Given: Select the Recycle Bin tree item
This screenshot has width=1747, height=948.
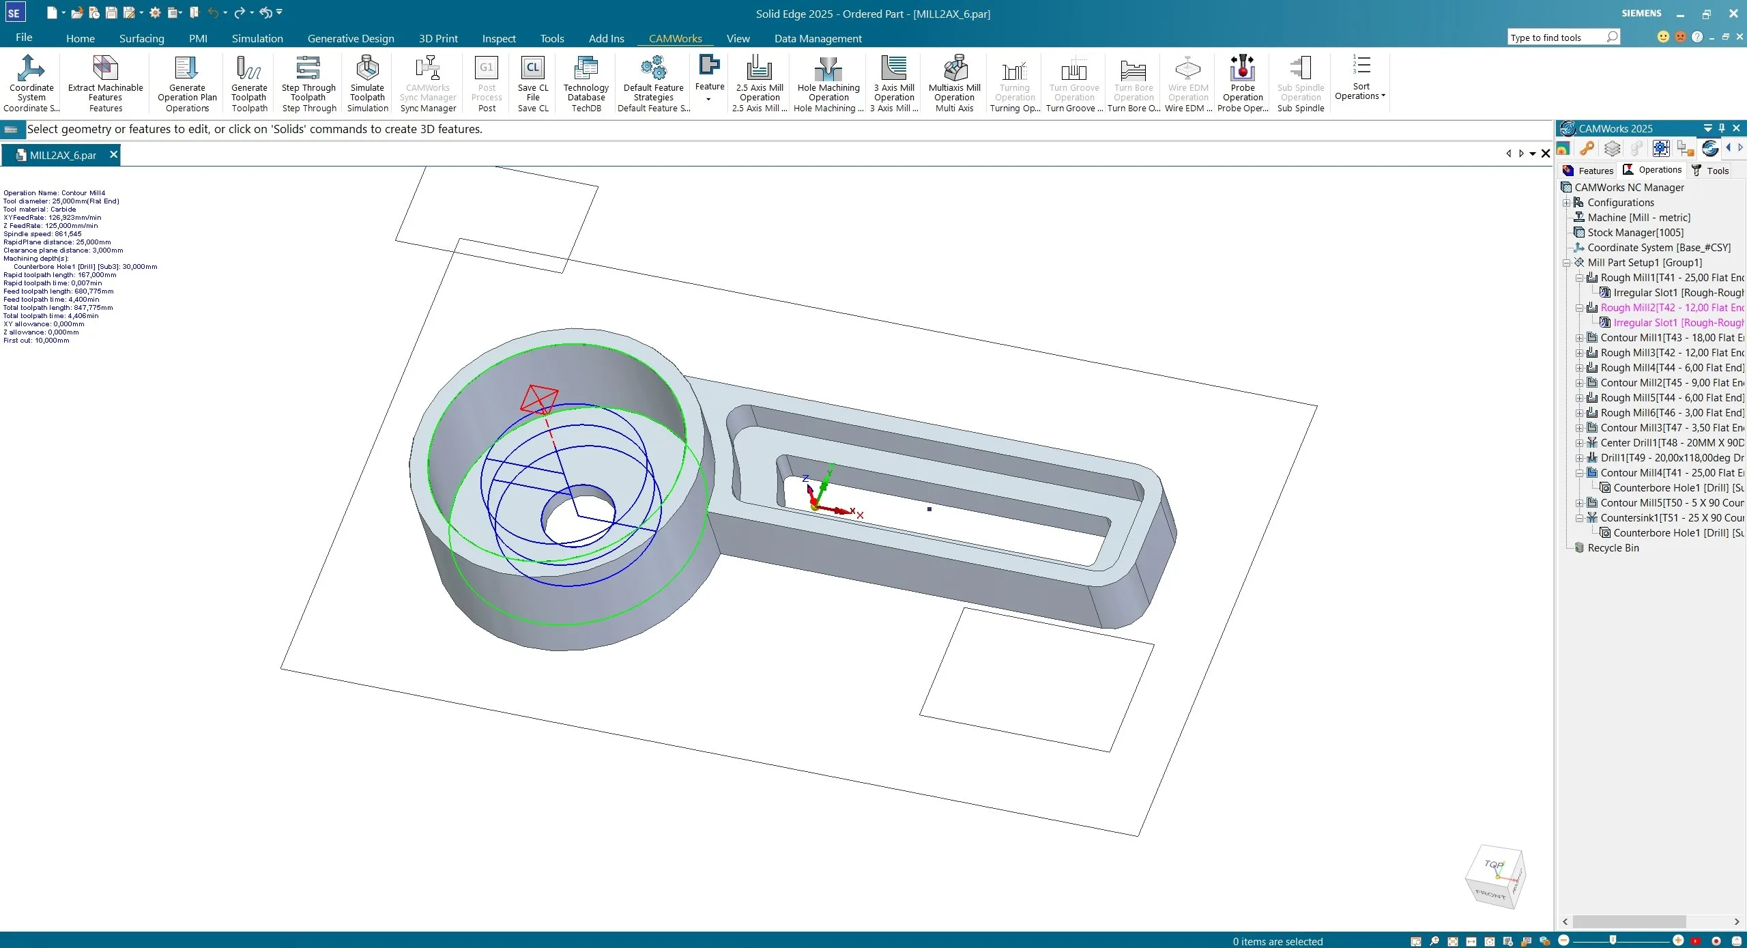Looking at the screenshot, I should 1613,548.
